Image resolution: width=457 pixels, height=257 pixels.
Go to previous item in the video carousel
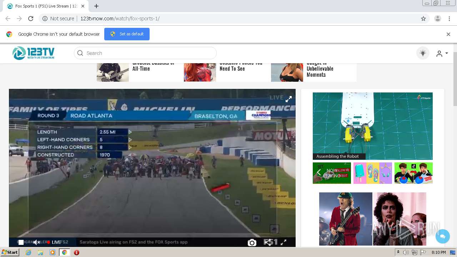point(319,173)
